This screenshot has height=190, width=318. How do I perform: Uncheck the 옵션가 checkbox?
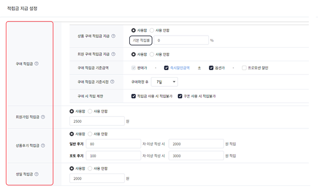(211, 68)
